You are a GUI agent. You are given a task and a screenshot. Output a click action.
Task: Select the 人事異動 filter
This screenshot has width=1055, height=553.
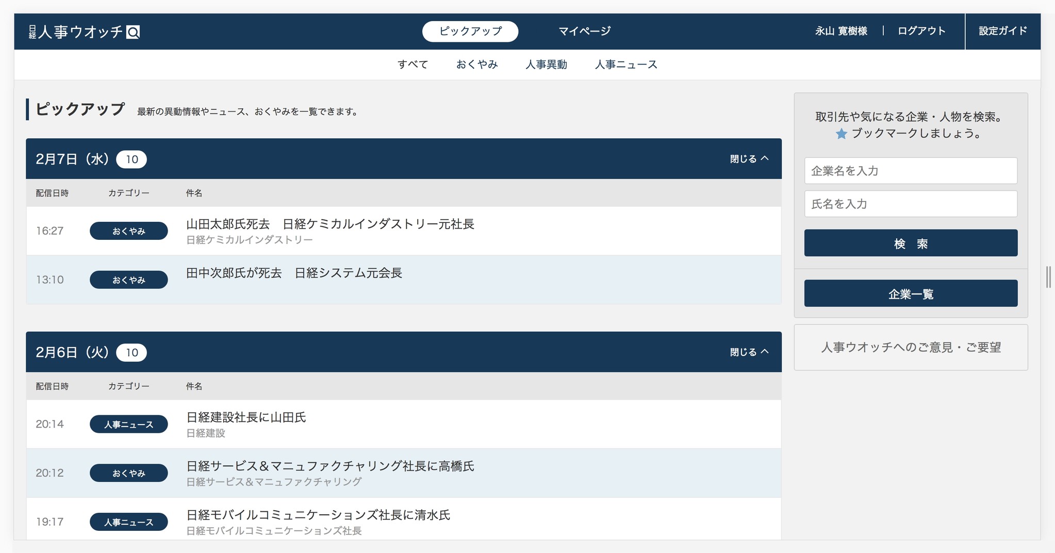(546, 64)
